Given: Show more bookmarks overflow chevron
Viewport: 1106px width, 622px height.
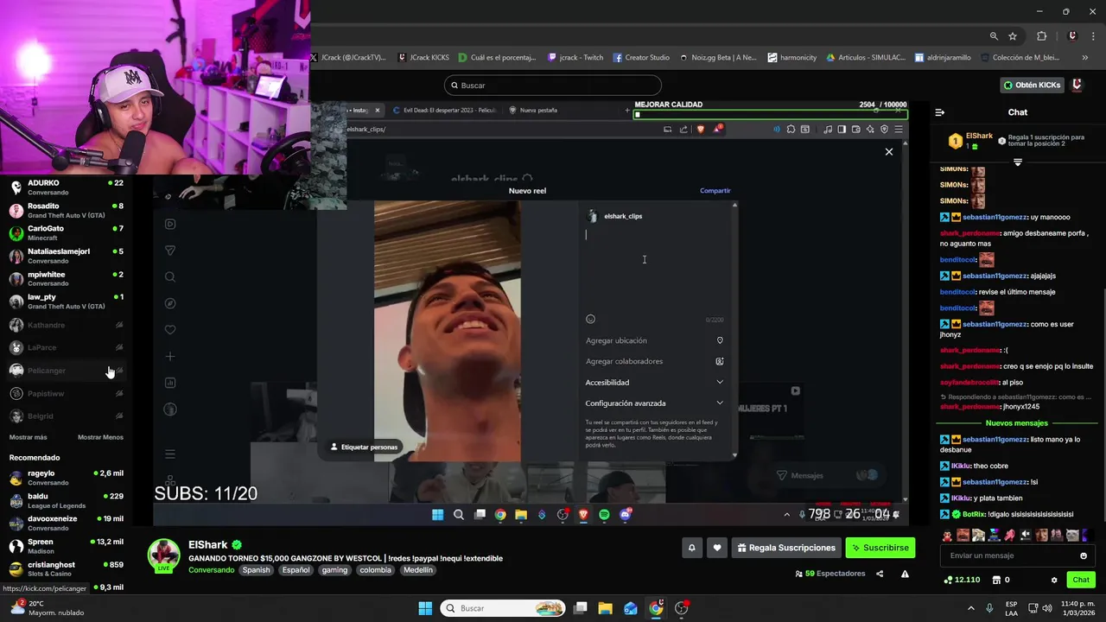Looking at the screenshot, I should pos(1084,58).
